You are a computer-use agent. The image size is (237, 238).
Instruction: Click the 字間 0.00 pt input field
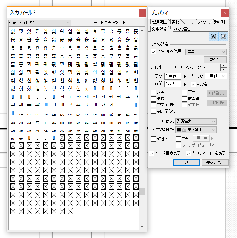click(173, 76)
